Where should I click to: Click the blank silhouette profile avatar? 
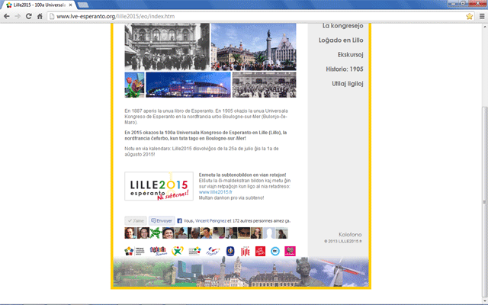(x=269, y=233)
